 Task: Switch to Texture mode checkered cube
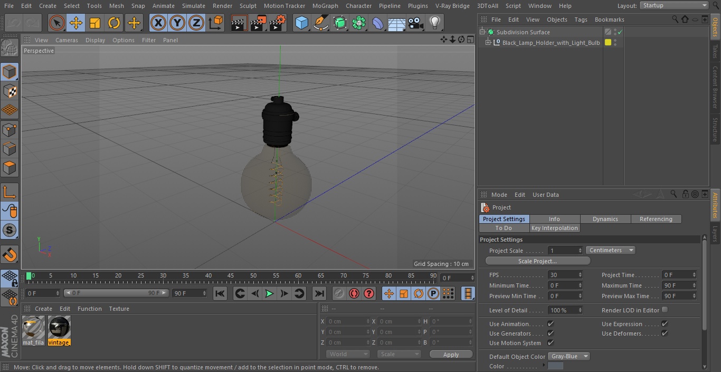click(10, 91)
